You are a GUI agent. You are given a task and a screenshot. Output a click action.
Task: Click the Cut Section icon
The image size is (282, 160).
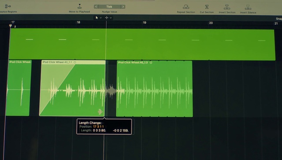point(207,7)
